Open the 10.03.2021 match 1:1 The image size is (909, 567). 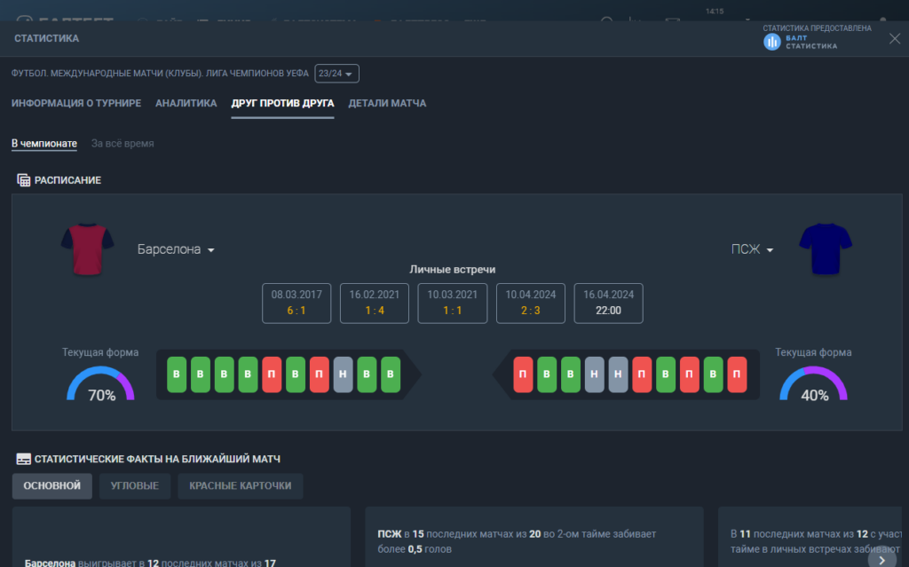(x=452, y=303)
